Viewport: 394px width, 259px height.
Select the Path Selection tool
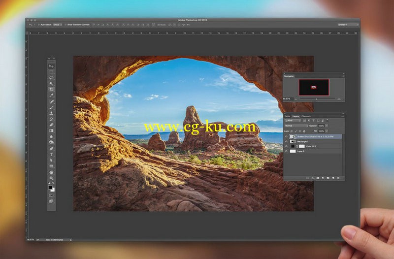coord(51,160)
